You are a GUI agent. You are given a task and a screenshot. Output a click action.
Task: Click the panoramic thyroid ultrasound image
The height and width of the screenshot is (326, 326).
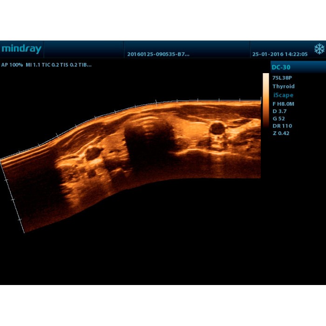(x=130, y=166)
